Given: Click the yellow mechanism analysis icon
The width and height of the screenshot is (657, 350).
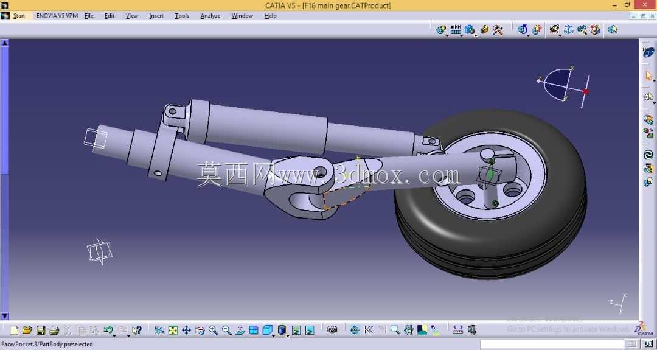Looking at the screenshot, I should (x=484, y=30).
